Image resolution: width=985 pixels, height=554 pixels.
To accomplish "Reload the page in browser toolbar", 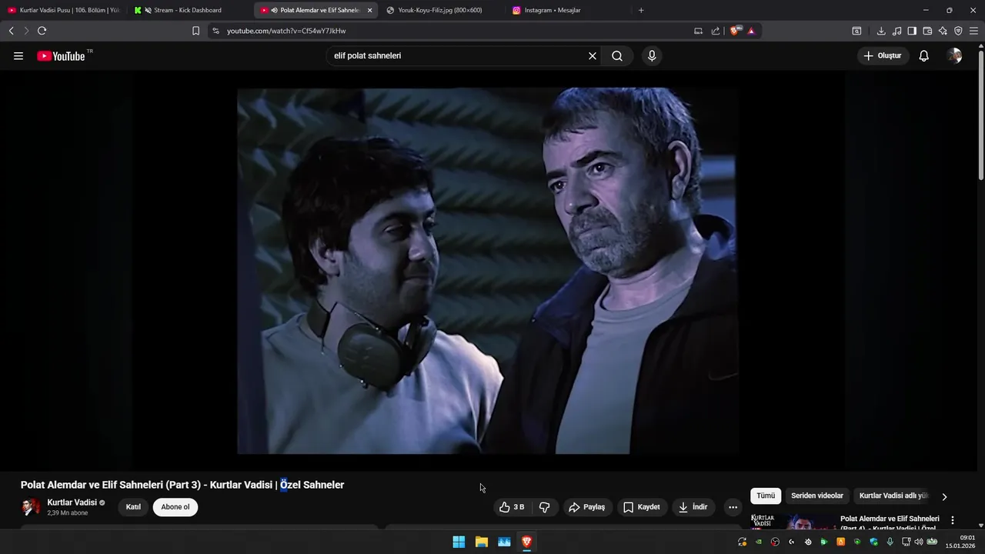I will pyautogui.click(x=42, y=31).
